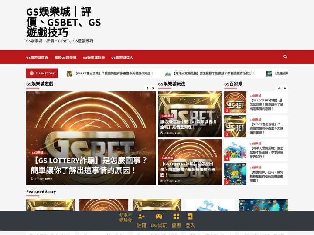Open GS娛樂城登入 menu item
Viewport: 314px width, 235px height.
[122, 57]
